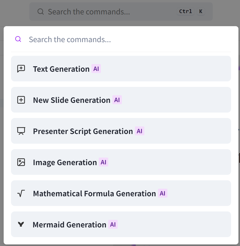Click the AI badge next to Text Generation
Screen dimensions: 240x246
click(x=96, y=69)
